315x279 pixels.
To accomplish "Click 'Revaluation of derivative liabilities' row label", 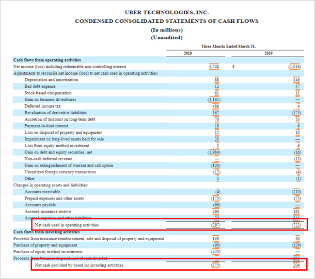I will [x=56, y=113].
